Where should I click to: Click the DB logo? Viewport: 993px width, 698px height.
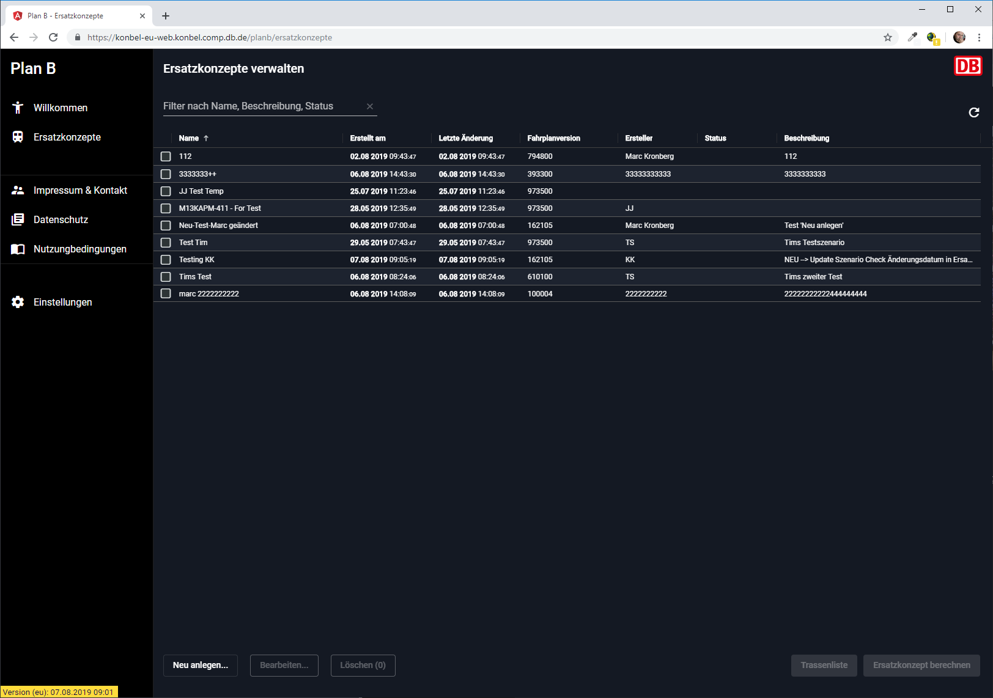pos(967,66)
